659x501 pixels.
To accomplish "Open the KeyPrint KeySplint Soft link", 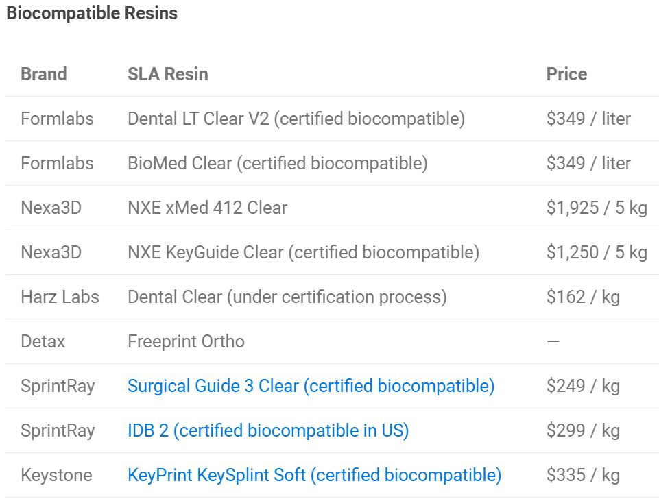I will pyautogui.click(x=314, y=475).
